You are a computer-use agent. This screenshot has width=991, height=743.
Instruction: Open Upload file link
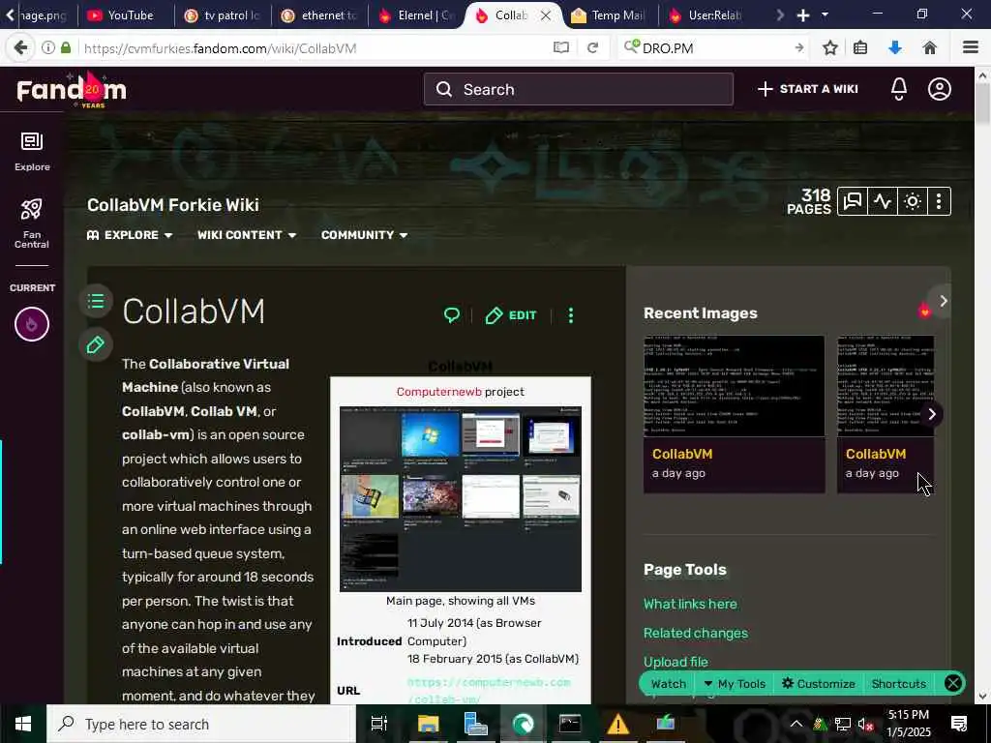pos(676,662)
